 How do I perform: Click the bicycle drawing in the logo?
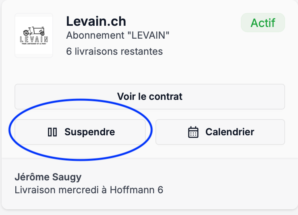[33, 31]
